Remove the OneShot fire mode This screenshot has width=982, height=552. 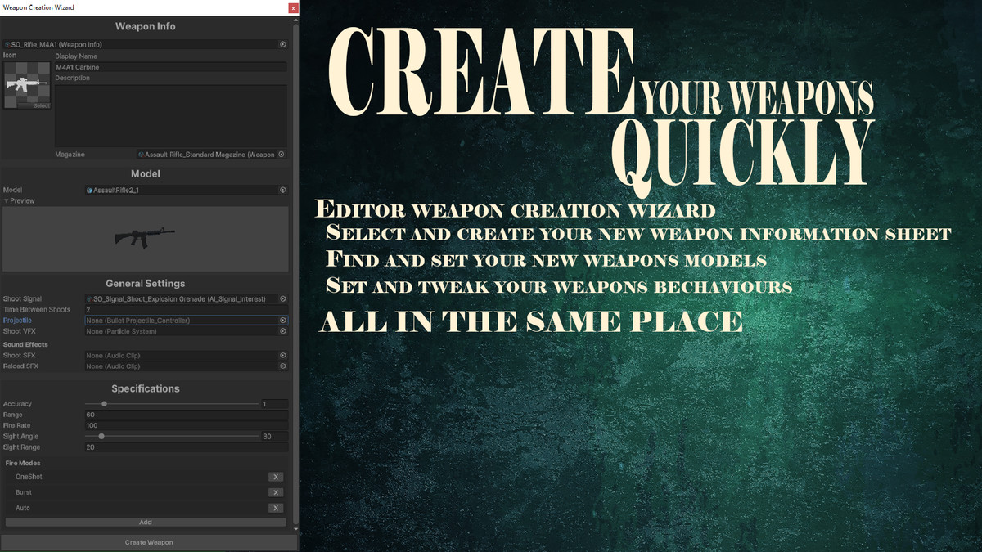click(x=276, y=477)
